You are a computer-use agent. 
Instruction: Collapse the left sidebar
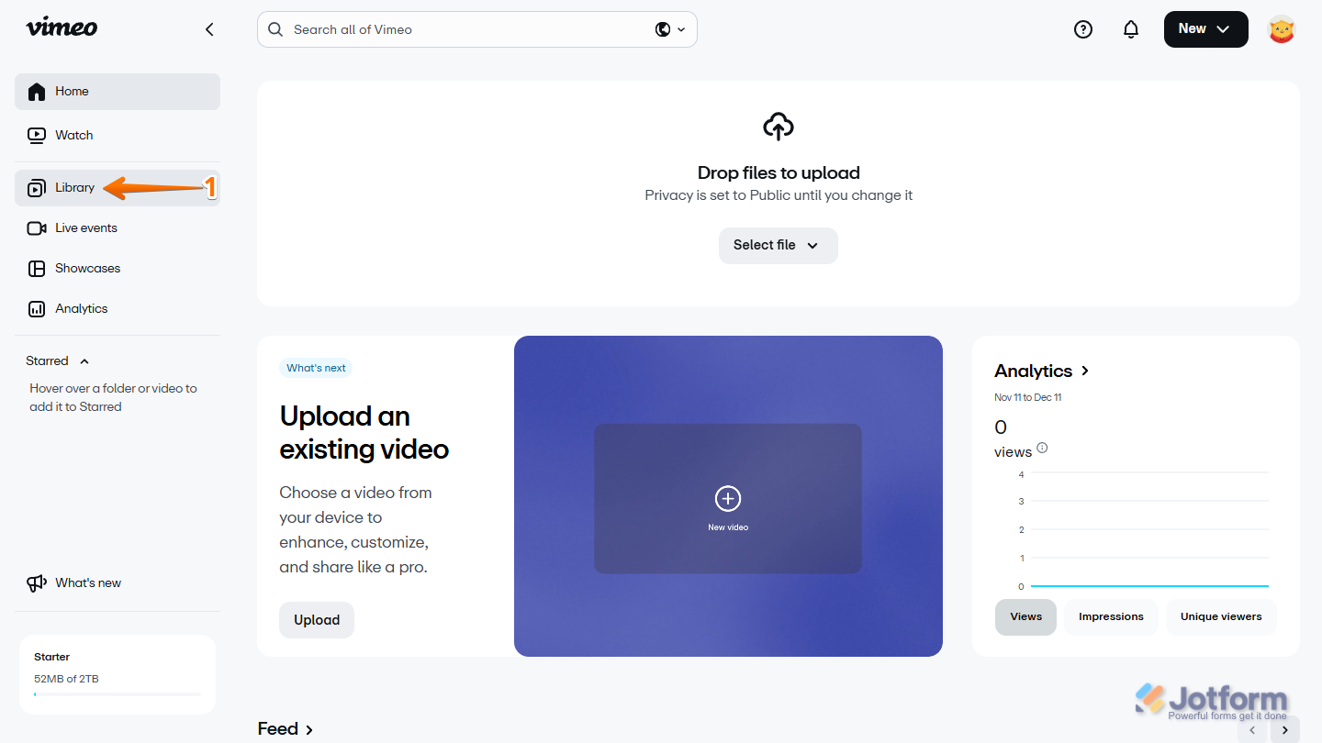click(208, 28)
